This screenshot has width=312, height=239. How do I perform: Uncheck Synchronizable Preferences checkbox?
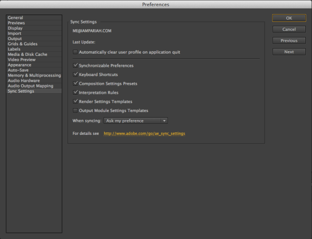tap(75, 66)
